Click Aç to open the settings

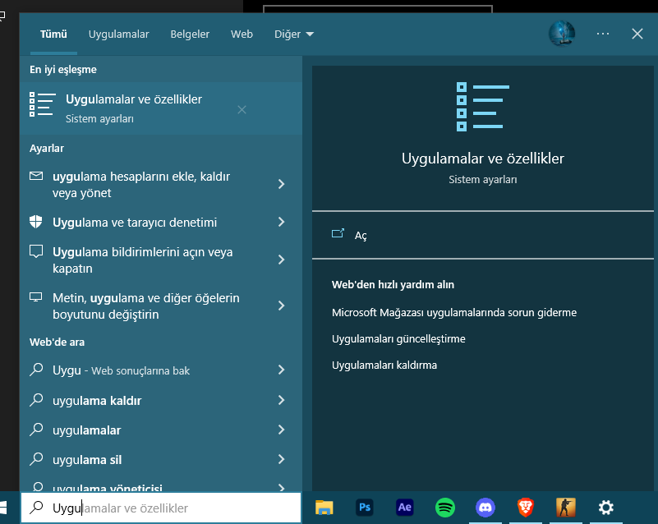click(x=482, y=235)
